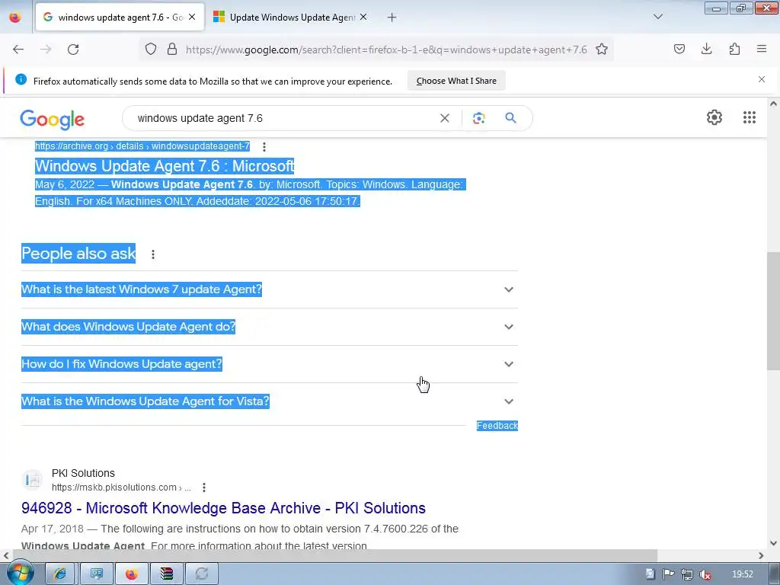780x585 pixels.
Task: Expand What is the Windows Update Agent for Vista
Action: tap(269, 401)
